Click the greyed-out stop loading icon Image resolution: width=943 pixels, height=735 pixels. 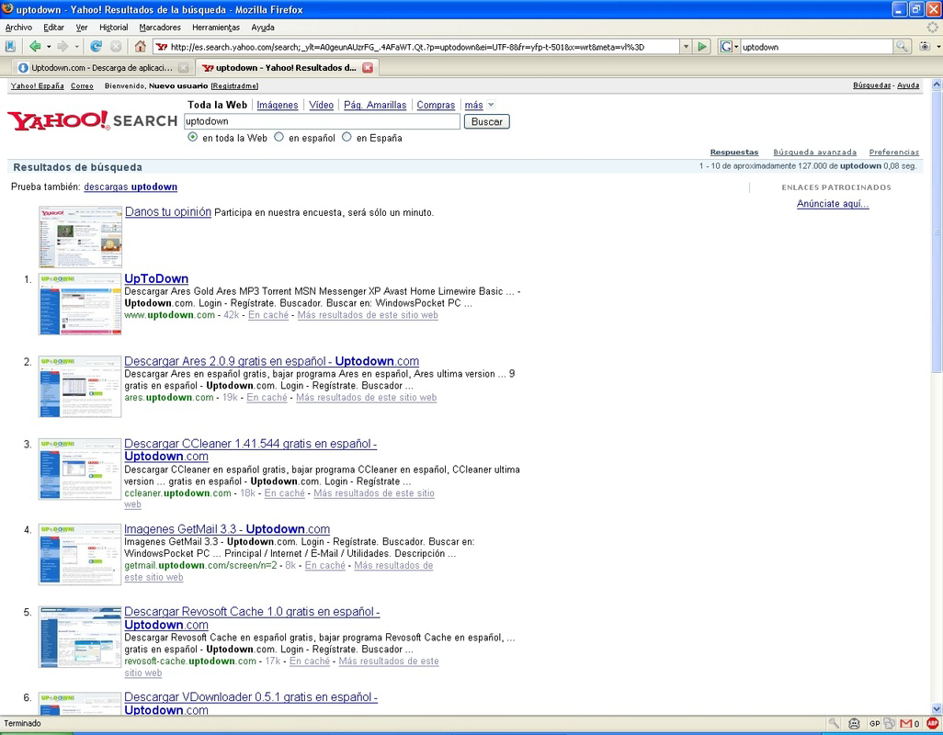[x=116, y=46]
